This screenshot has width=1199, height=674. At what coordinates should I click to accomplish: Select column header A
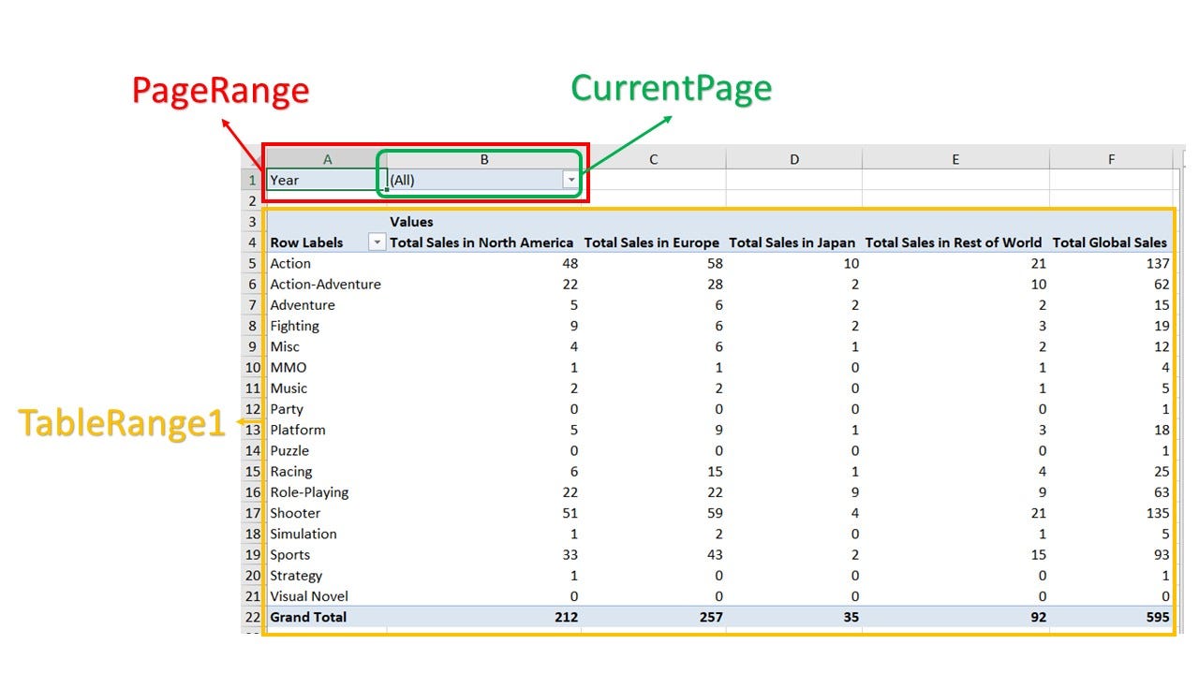[327, 158]
